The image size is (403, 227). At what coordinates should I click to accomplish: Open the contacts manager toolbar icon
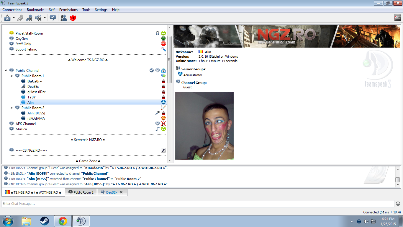coord(63,18)
